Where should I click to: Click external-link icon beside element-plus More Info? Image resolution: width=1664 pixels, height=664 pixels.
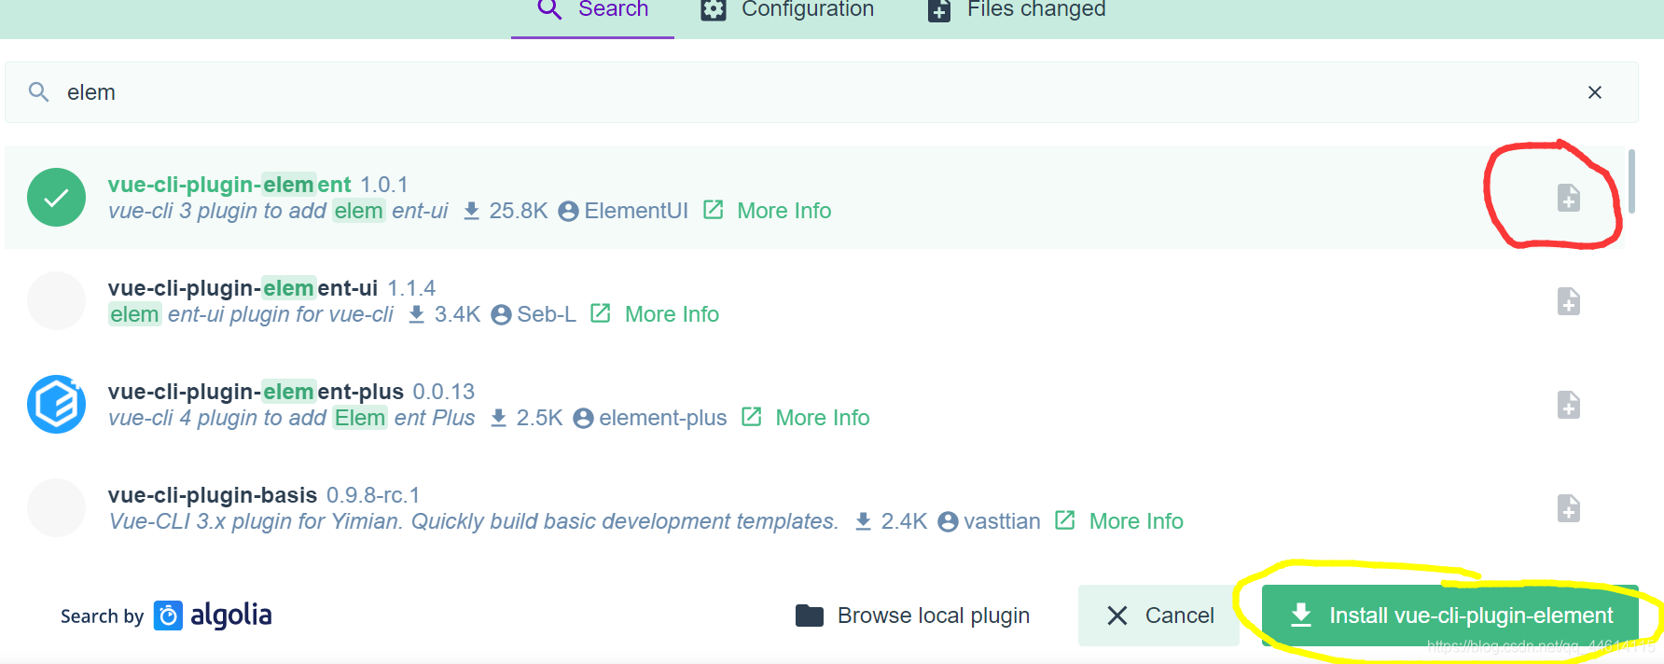tap(752, 417)
